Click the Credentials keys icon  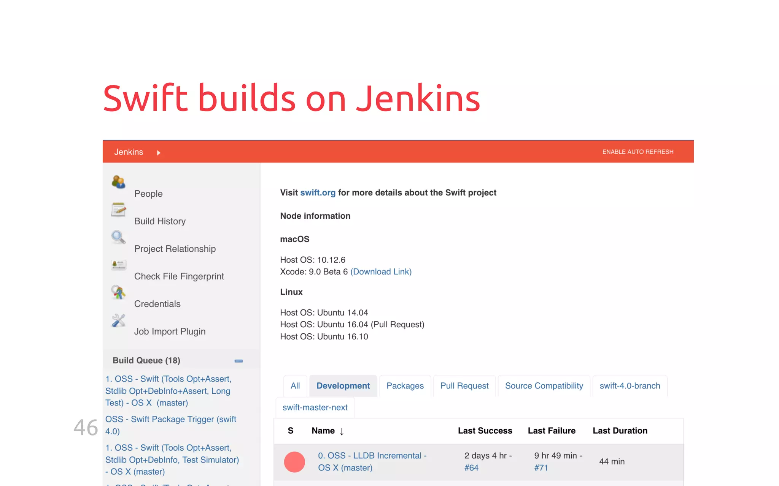(118, 292)
